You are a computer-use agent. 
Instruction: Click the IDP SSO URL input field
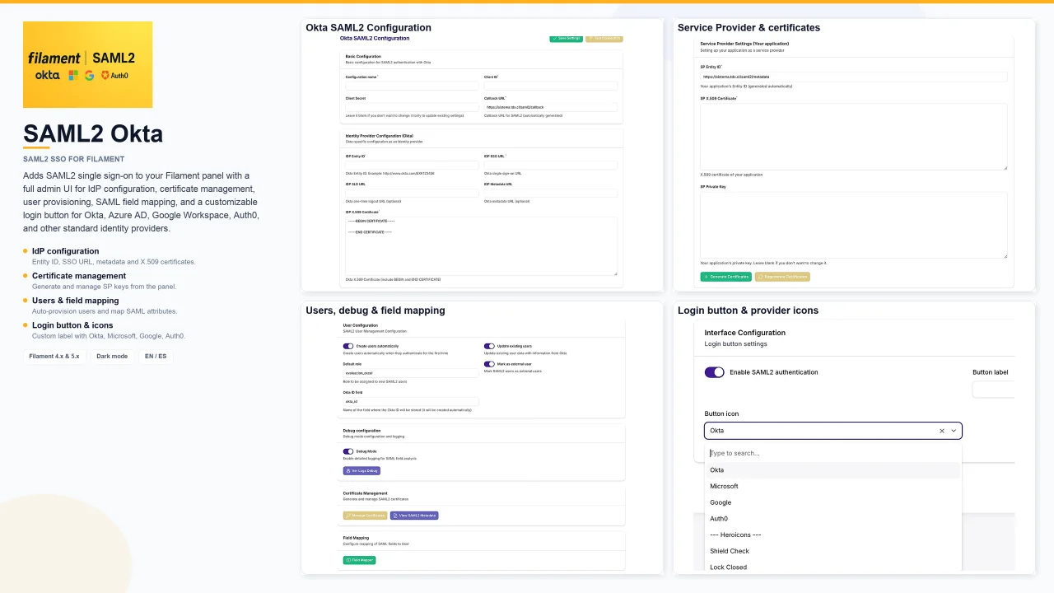550,165
